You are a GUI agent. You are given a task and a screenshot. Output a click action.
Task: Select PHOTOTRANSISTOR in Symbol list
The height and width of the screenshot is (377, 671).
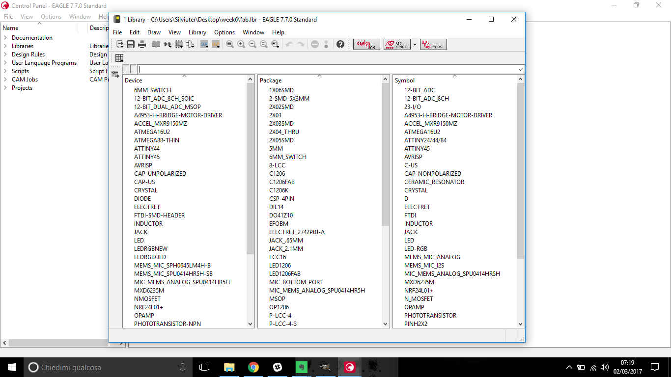coord(430,316)
